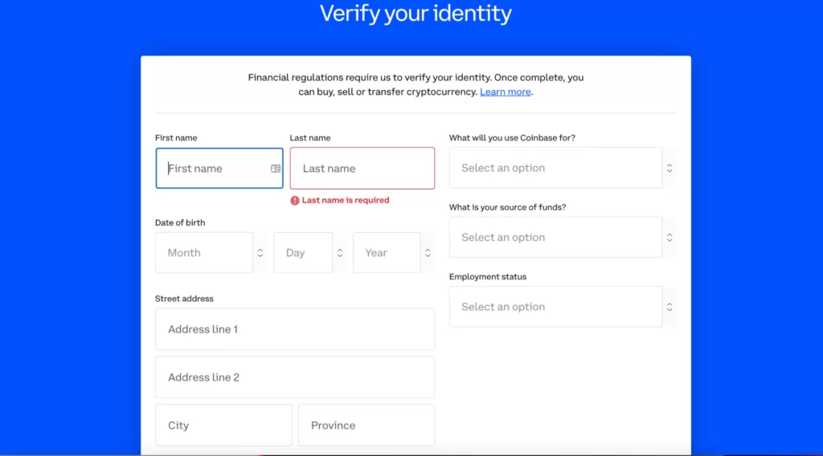
Task: Open the Month dropdown for date of birth
Action: [204, 253]
